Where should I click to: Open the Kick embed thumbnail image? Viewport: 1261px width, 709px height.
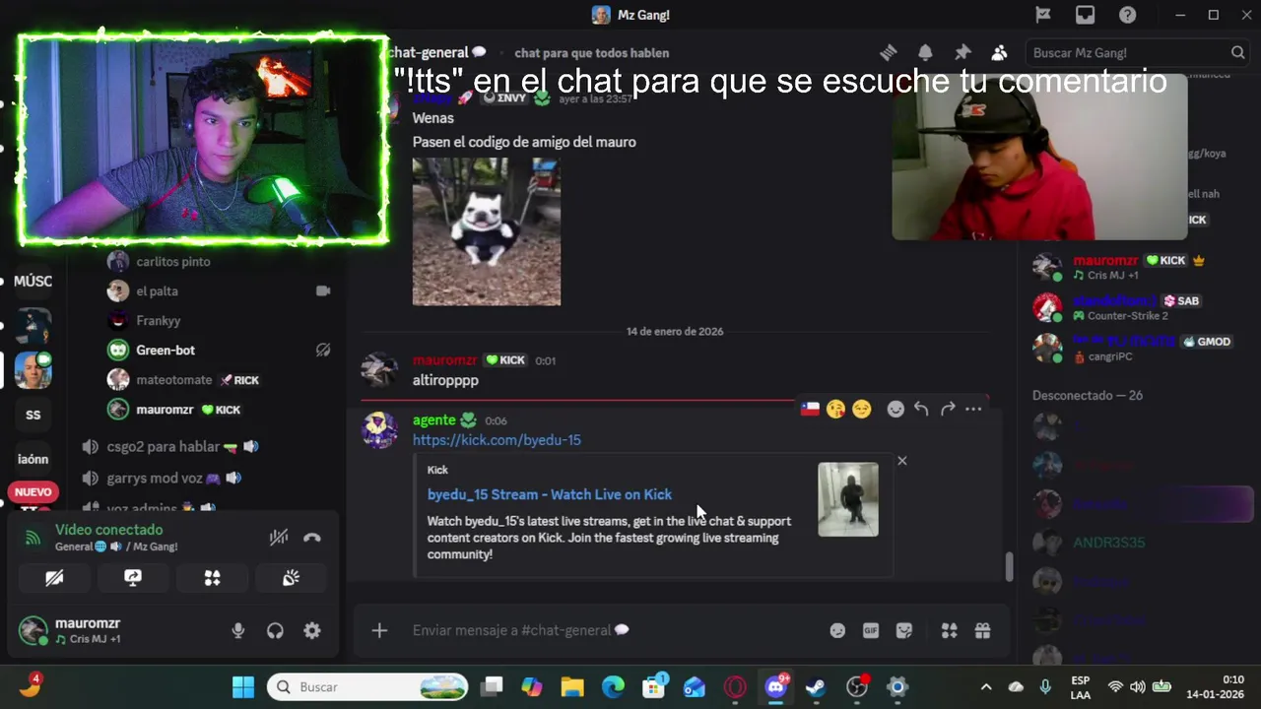[x=848, y=499]
